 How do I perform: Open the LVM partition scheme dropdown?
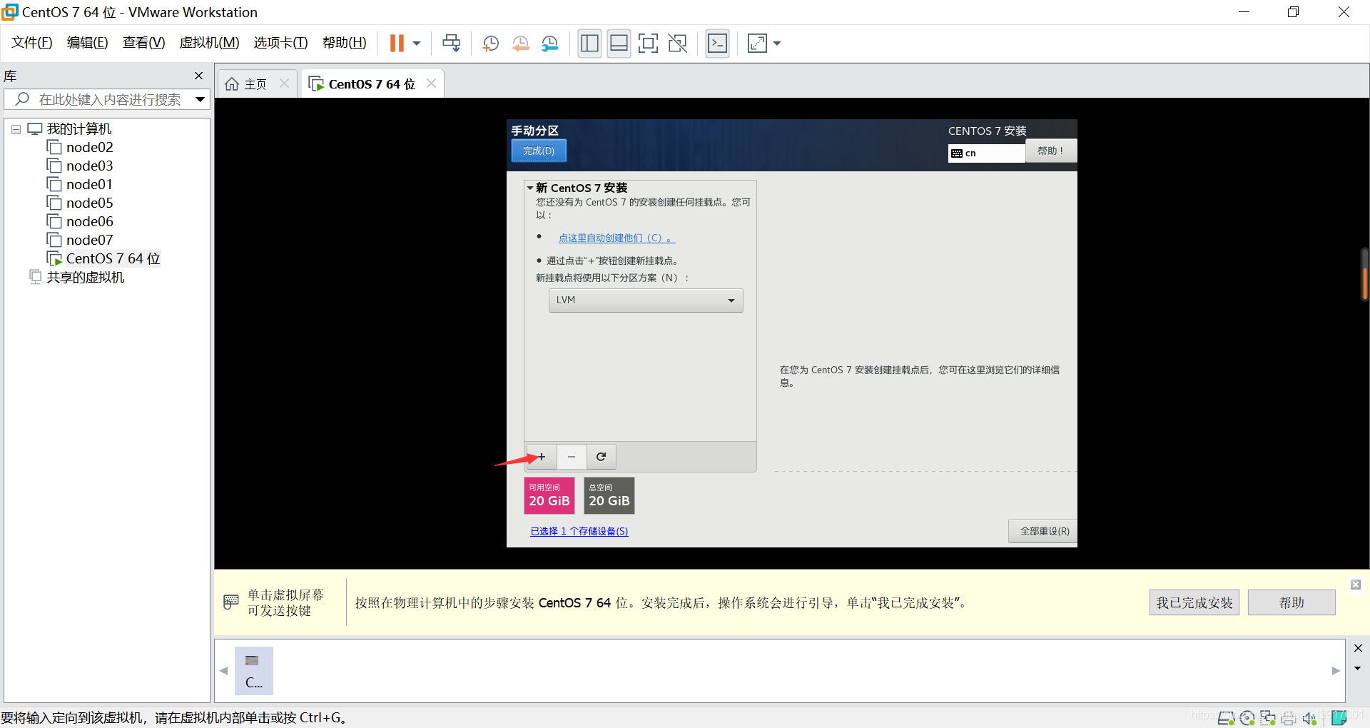point(646,300)
